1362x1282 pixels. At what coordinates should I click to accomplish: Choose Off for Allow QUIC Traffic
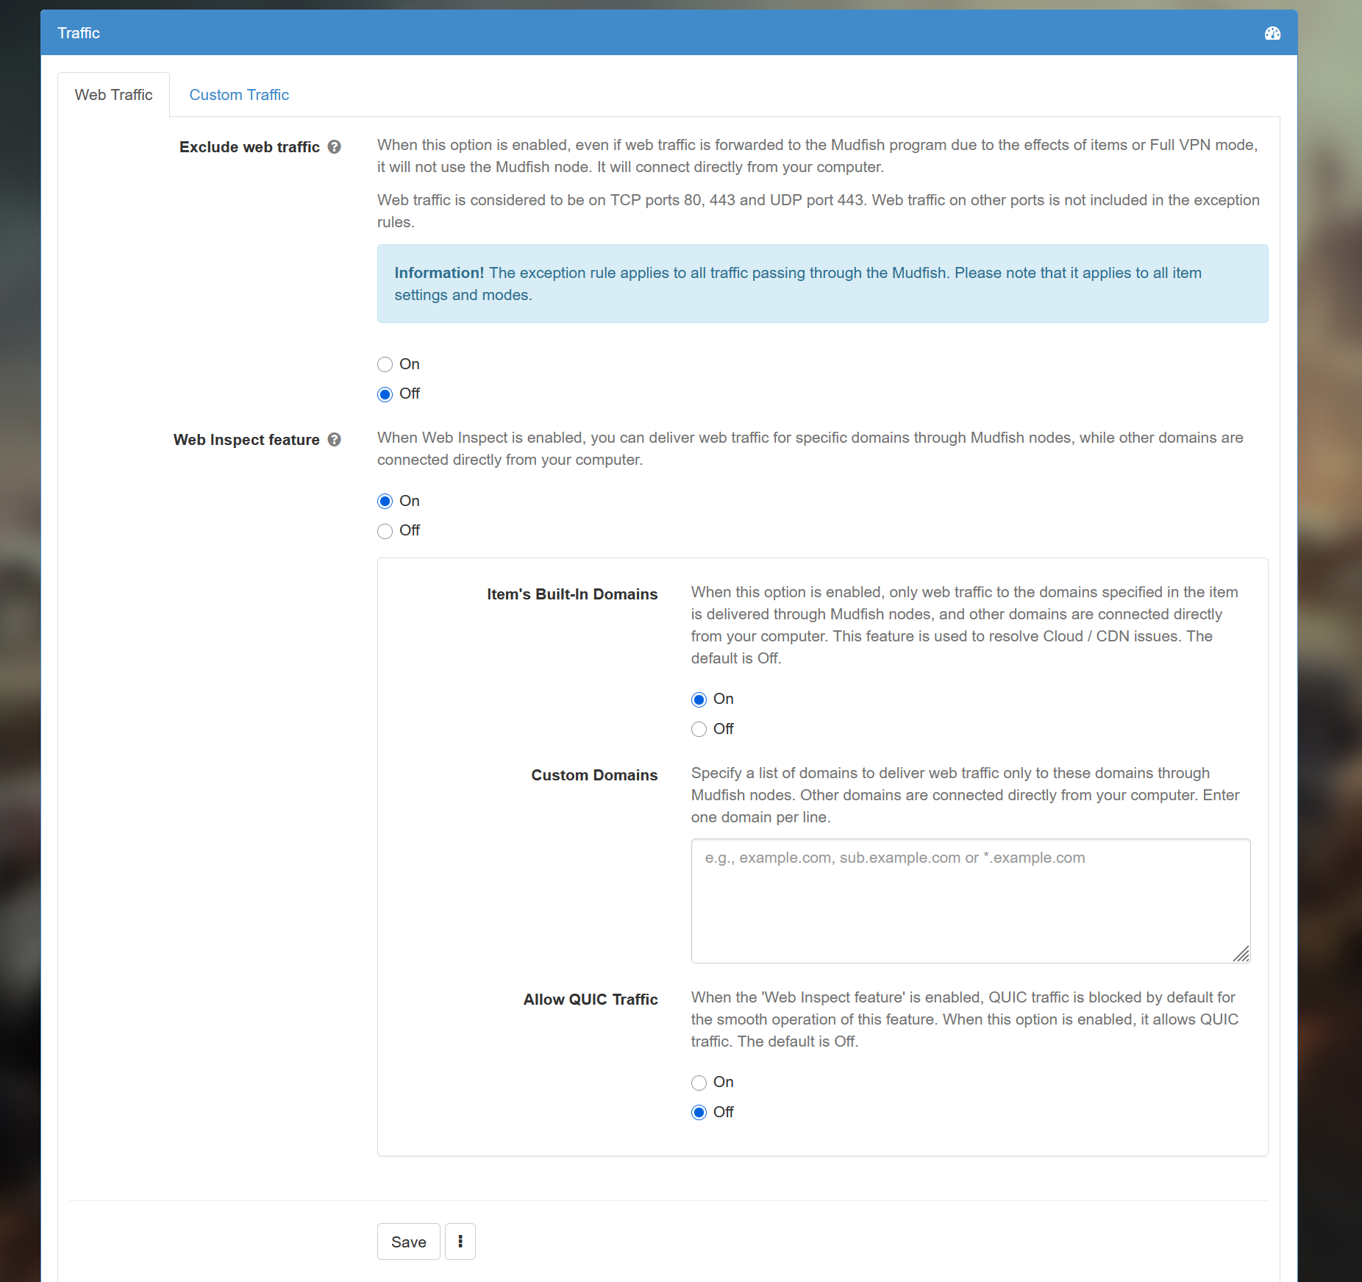click(x=699, y=1112)
